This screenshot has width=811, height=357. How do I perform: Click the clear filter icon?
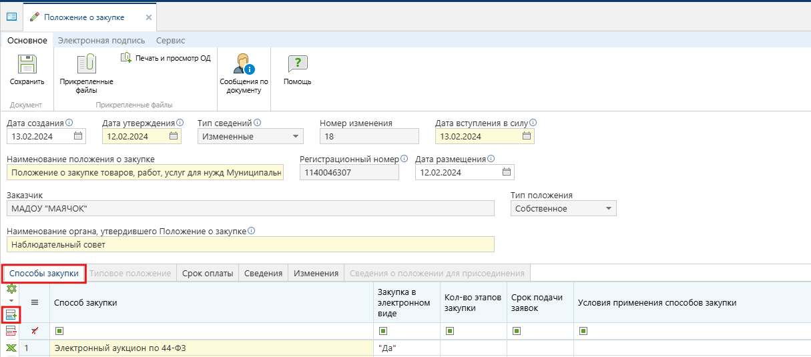(35, 330)
